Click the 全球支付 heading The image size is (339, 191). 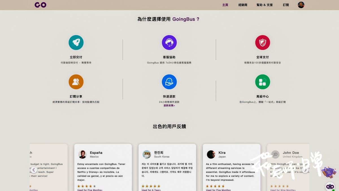(x=262, y=57)
